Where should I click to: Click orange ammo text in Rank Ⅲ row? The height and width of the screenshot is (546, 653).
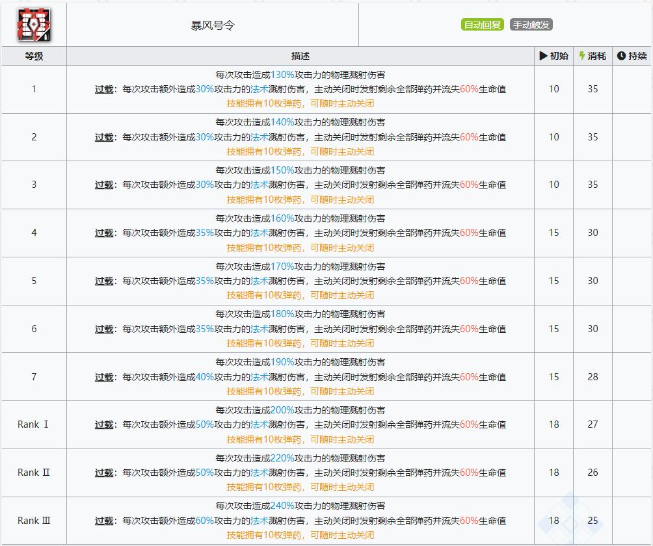click(x=300, y=535)
